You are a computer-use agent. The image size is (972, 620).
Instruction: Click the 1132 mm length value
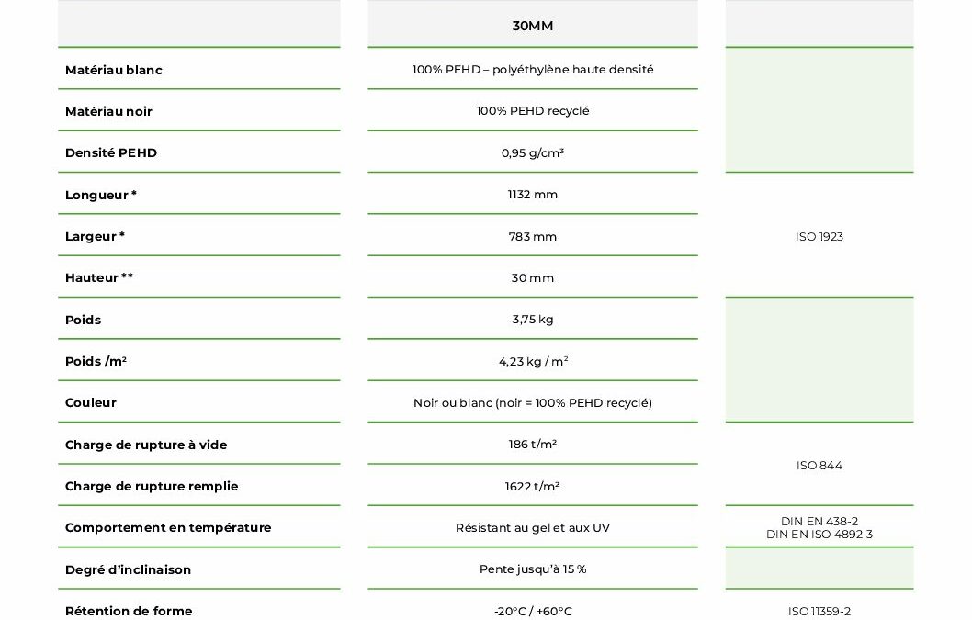point(533,195)
